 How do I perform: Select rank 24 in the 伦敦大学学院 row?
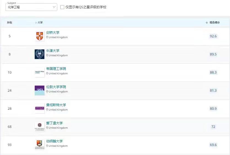click(x=10, y=91)
